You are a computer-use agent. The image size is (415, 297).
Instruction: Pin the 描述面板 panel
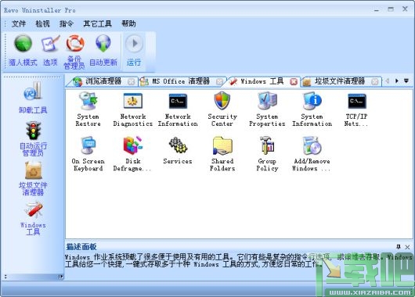(x=399, y=247)
